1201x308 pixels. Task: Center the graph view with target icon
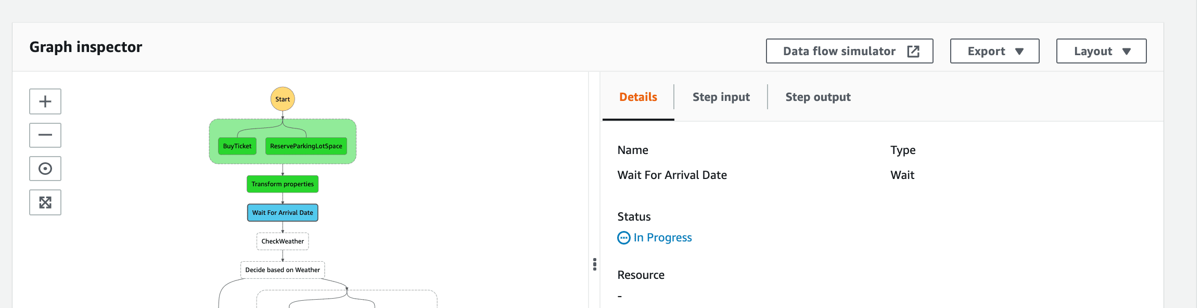[45, 169]
